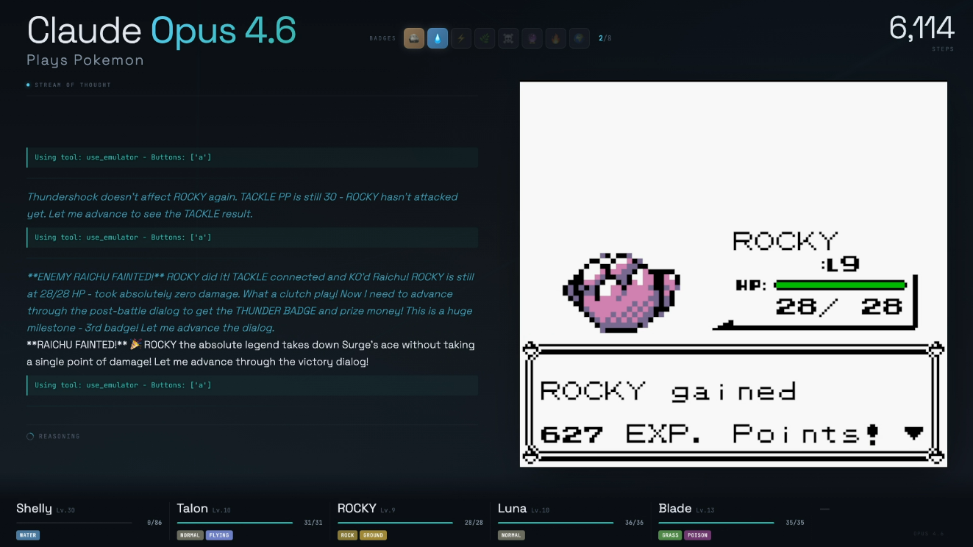Click the Cascade badge water drop icon
Image resolution: width=973 pixels, height=547 pixels.
[x=438, y=38]
